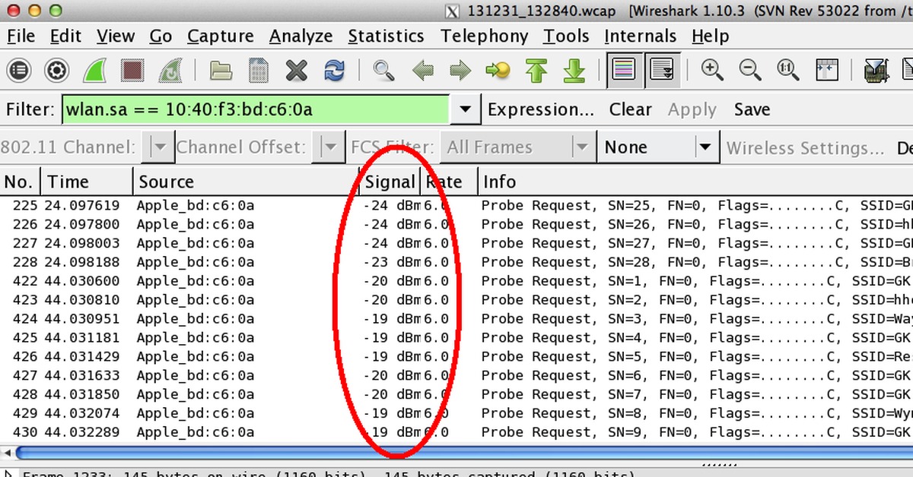Open the Channel Offset dropdown
Screen dimensions: 913x477
(329, 147)
